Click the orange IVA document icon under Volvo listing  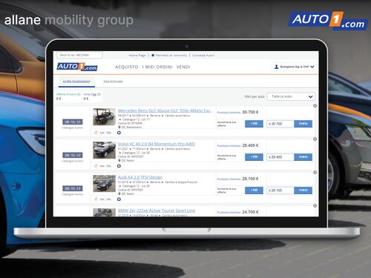tap(96, 166)
